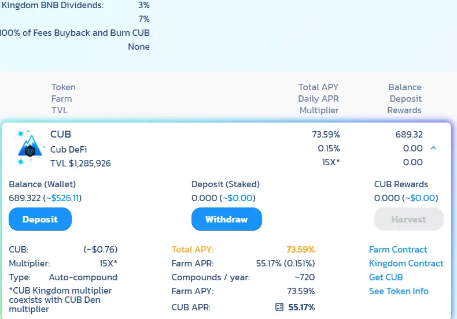Click the blue Deposit button
The height and width of the screenshot is (319, 457).
[40, 219]
